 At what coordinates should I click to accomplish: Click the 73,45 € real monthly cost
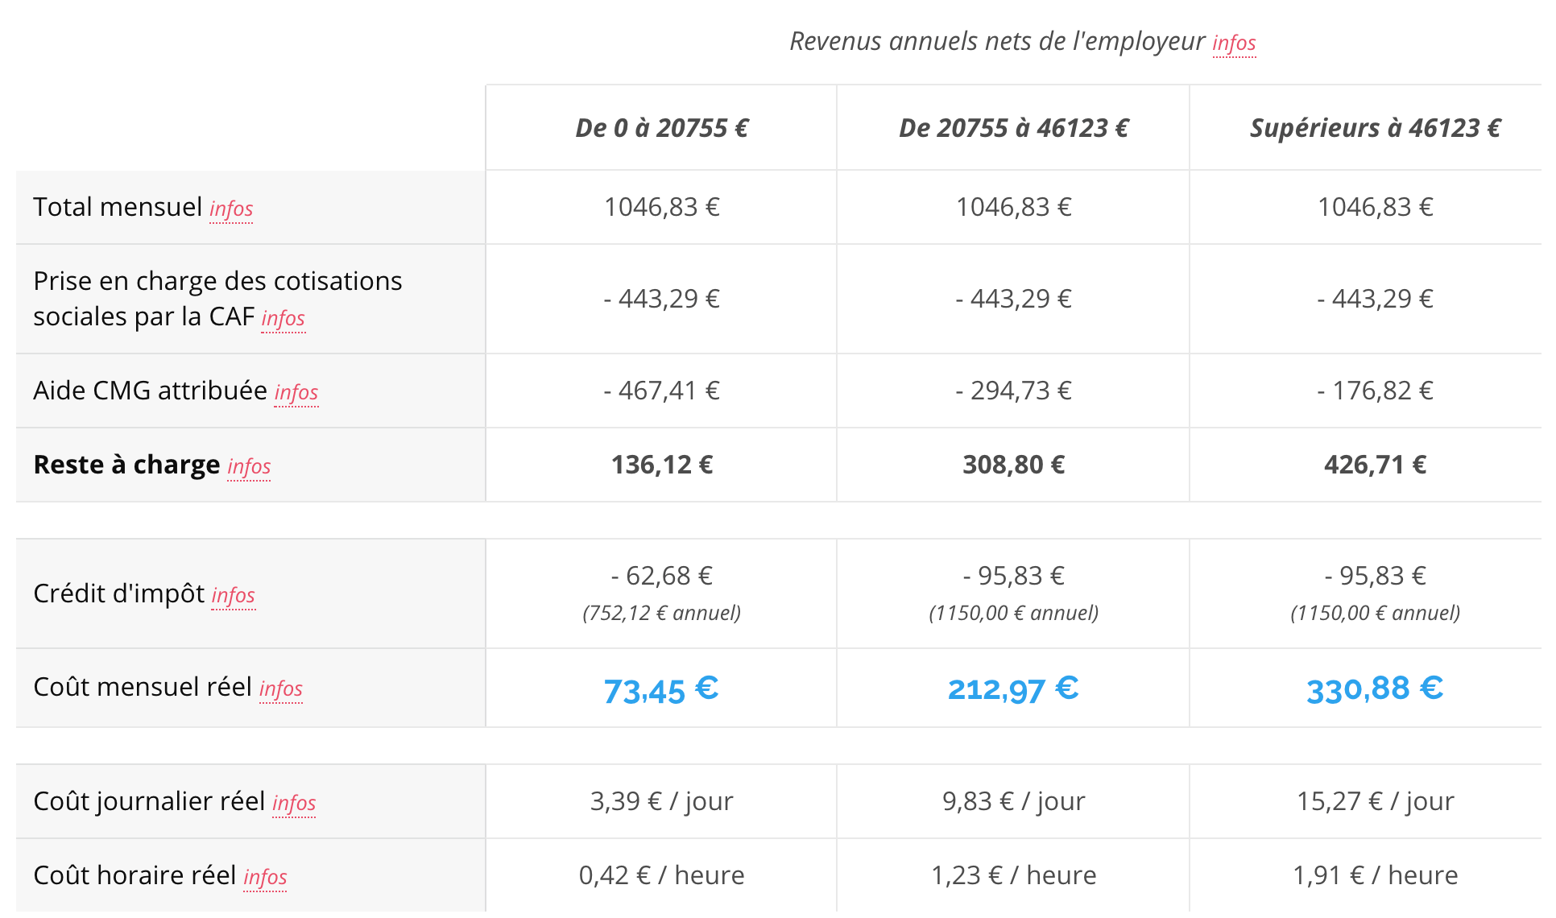(x=661, y=690)
